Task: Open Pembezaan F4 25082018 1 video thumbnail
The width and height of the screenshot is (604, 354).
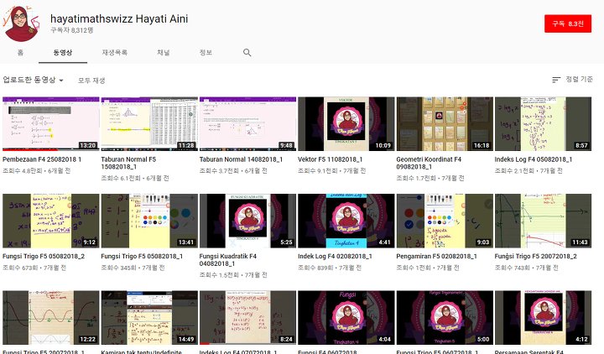Action: [x=50, y=123]
